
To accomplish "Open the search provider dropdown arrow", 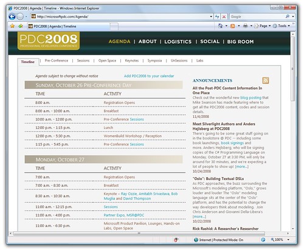I will click(x=293, y=16).
